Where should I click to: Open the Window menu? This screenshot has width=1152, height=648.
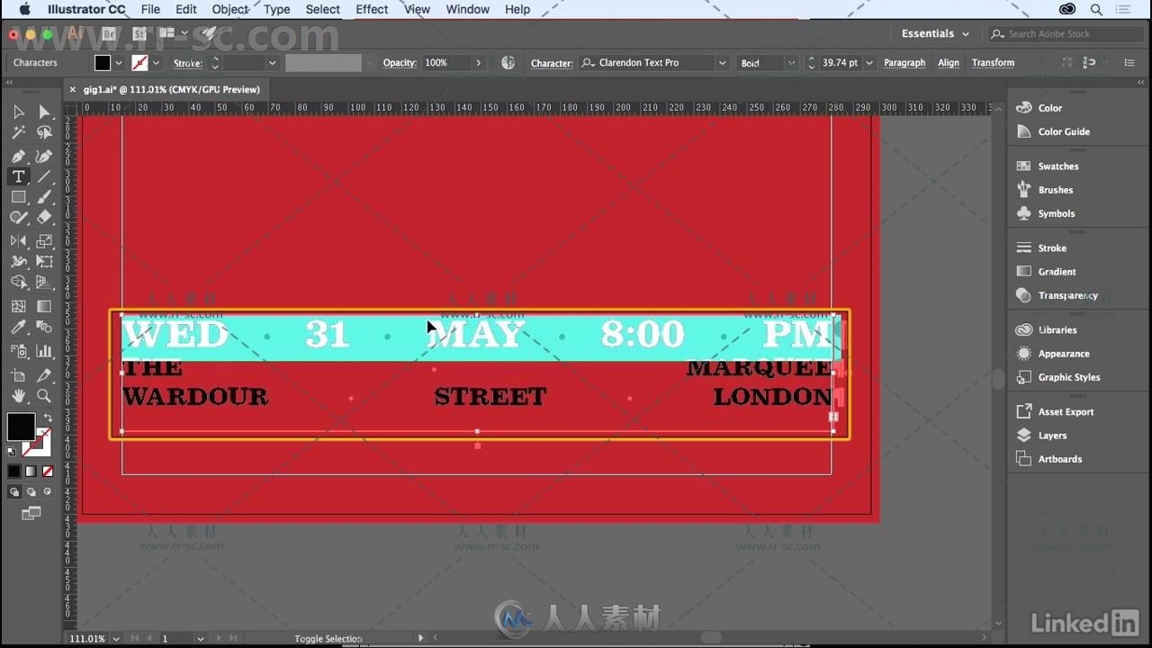coord(468,9)
